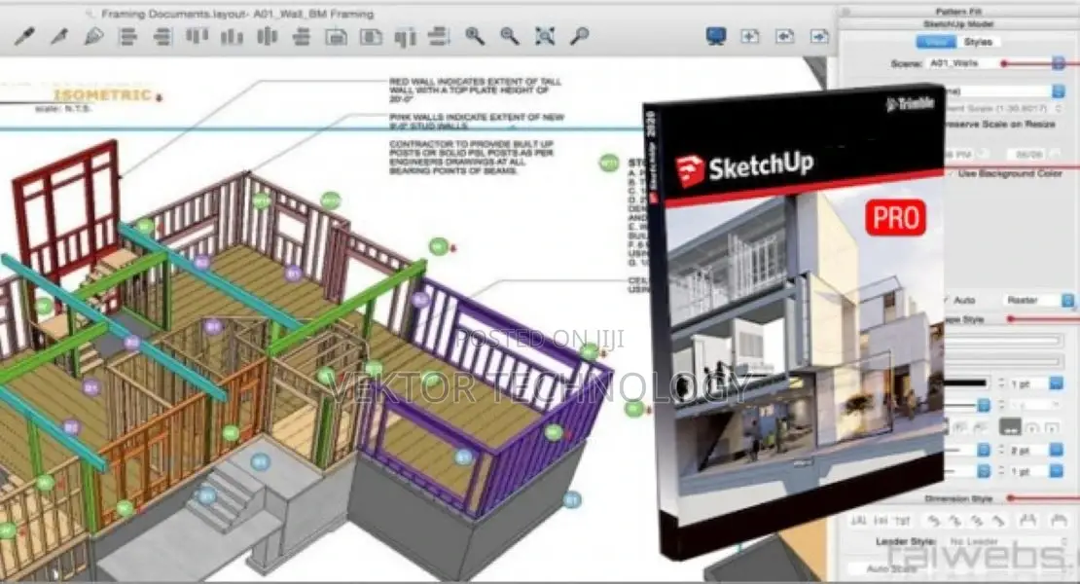The width and height of the screenshot is (1080, 584).
Task: Click the first dimension extension-line icon
Action: [x=1026, y=522]
